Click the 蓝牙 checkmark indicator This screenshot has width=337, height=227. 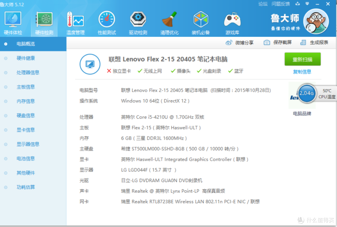click(x=236, y=71)
